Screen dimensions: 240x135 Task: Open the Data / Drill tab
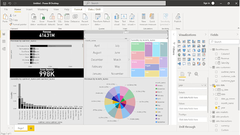[94, 9]
